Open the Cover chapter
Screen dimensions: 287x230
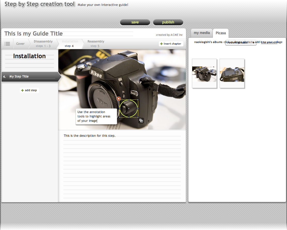(x=20, y=44)
